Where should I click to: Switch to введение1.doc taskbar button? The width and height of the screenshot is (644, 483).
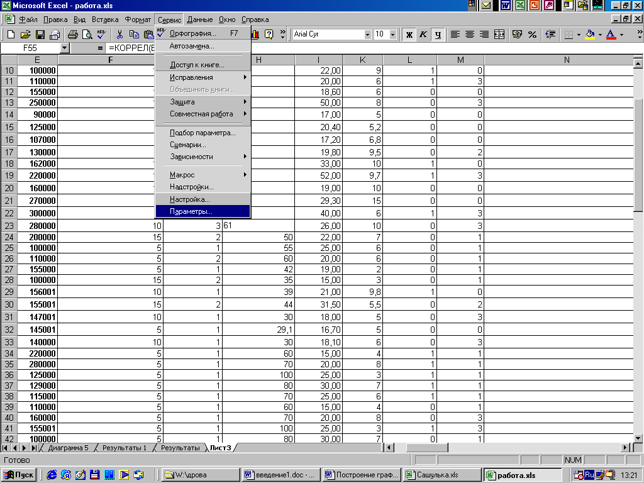coord(280,475)
